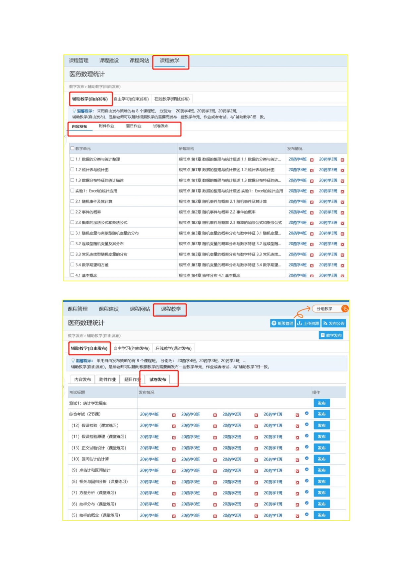The image size is (411, 581).
Task: Expand blue chevron in (7) 方差分析 row
Action: click(307, 492)
